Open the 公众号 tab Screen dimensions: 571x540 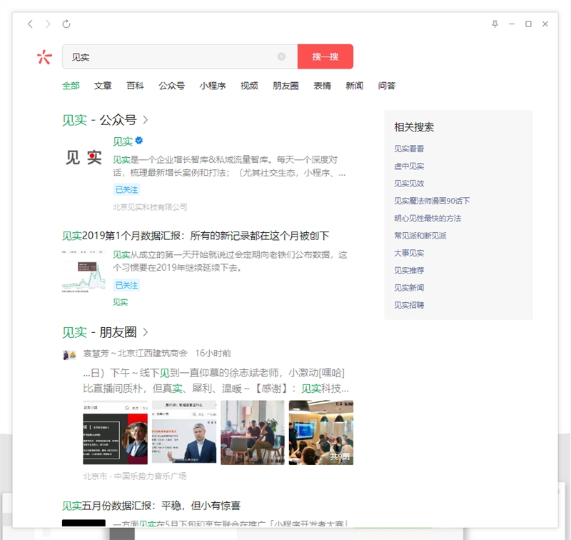coord(171,86)
